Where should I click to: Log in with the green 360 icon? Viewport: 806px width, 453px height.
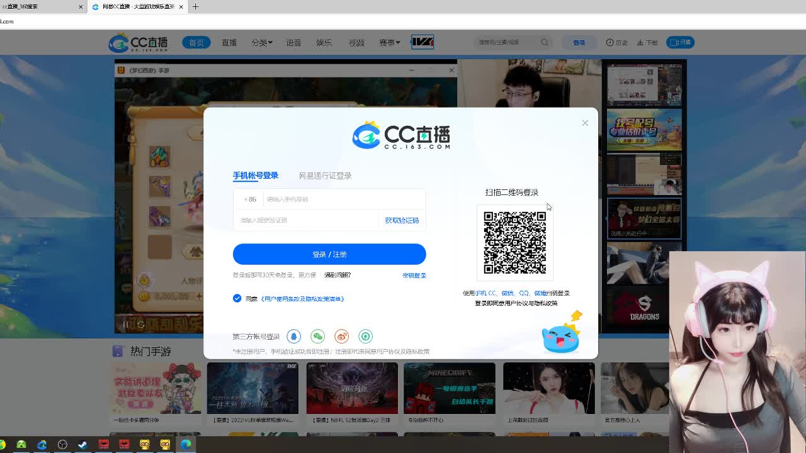pos(365,337)
